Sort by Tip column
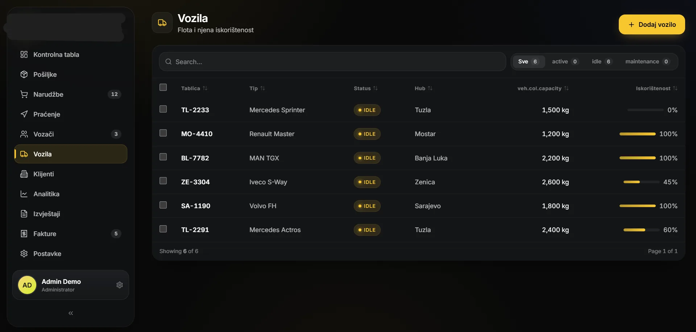 coord(257,88)
